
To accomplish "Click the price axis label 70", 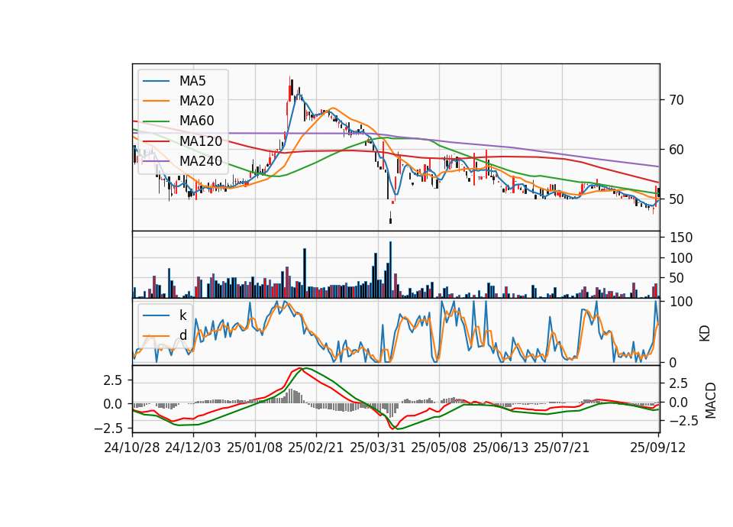I will [x=676, y=100].
